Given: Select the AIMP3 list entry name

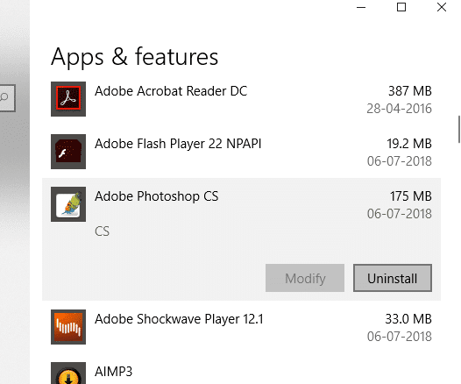Looking at the screenshot, I should click(113, 372).
